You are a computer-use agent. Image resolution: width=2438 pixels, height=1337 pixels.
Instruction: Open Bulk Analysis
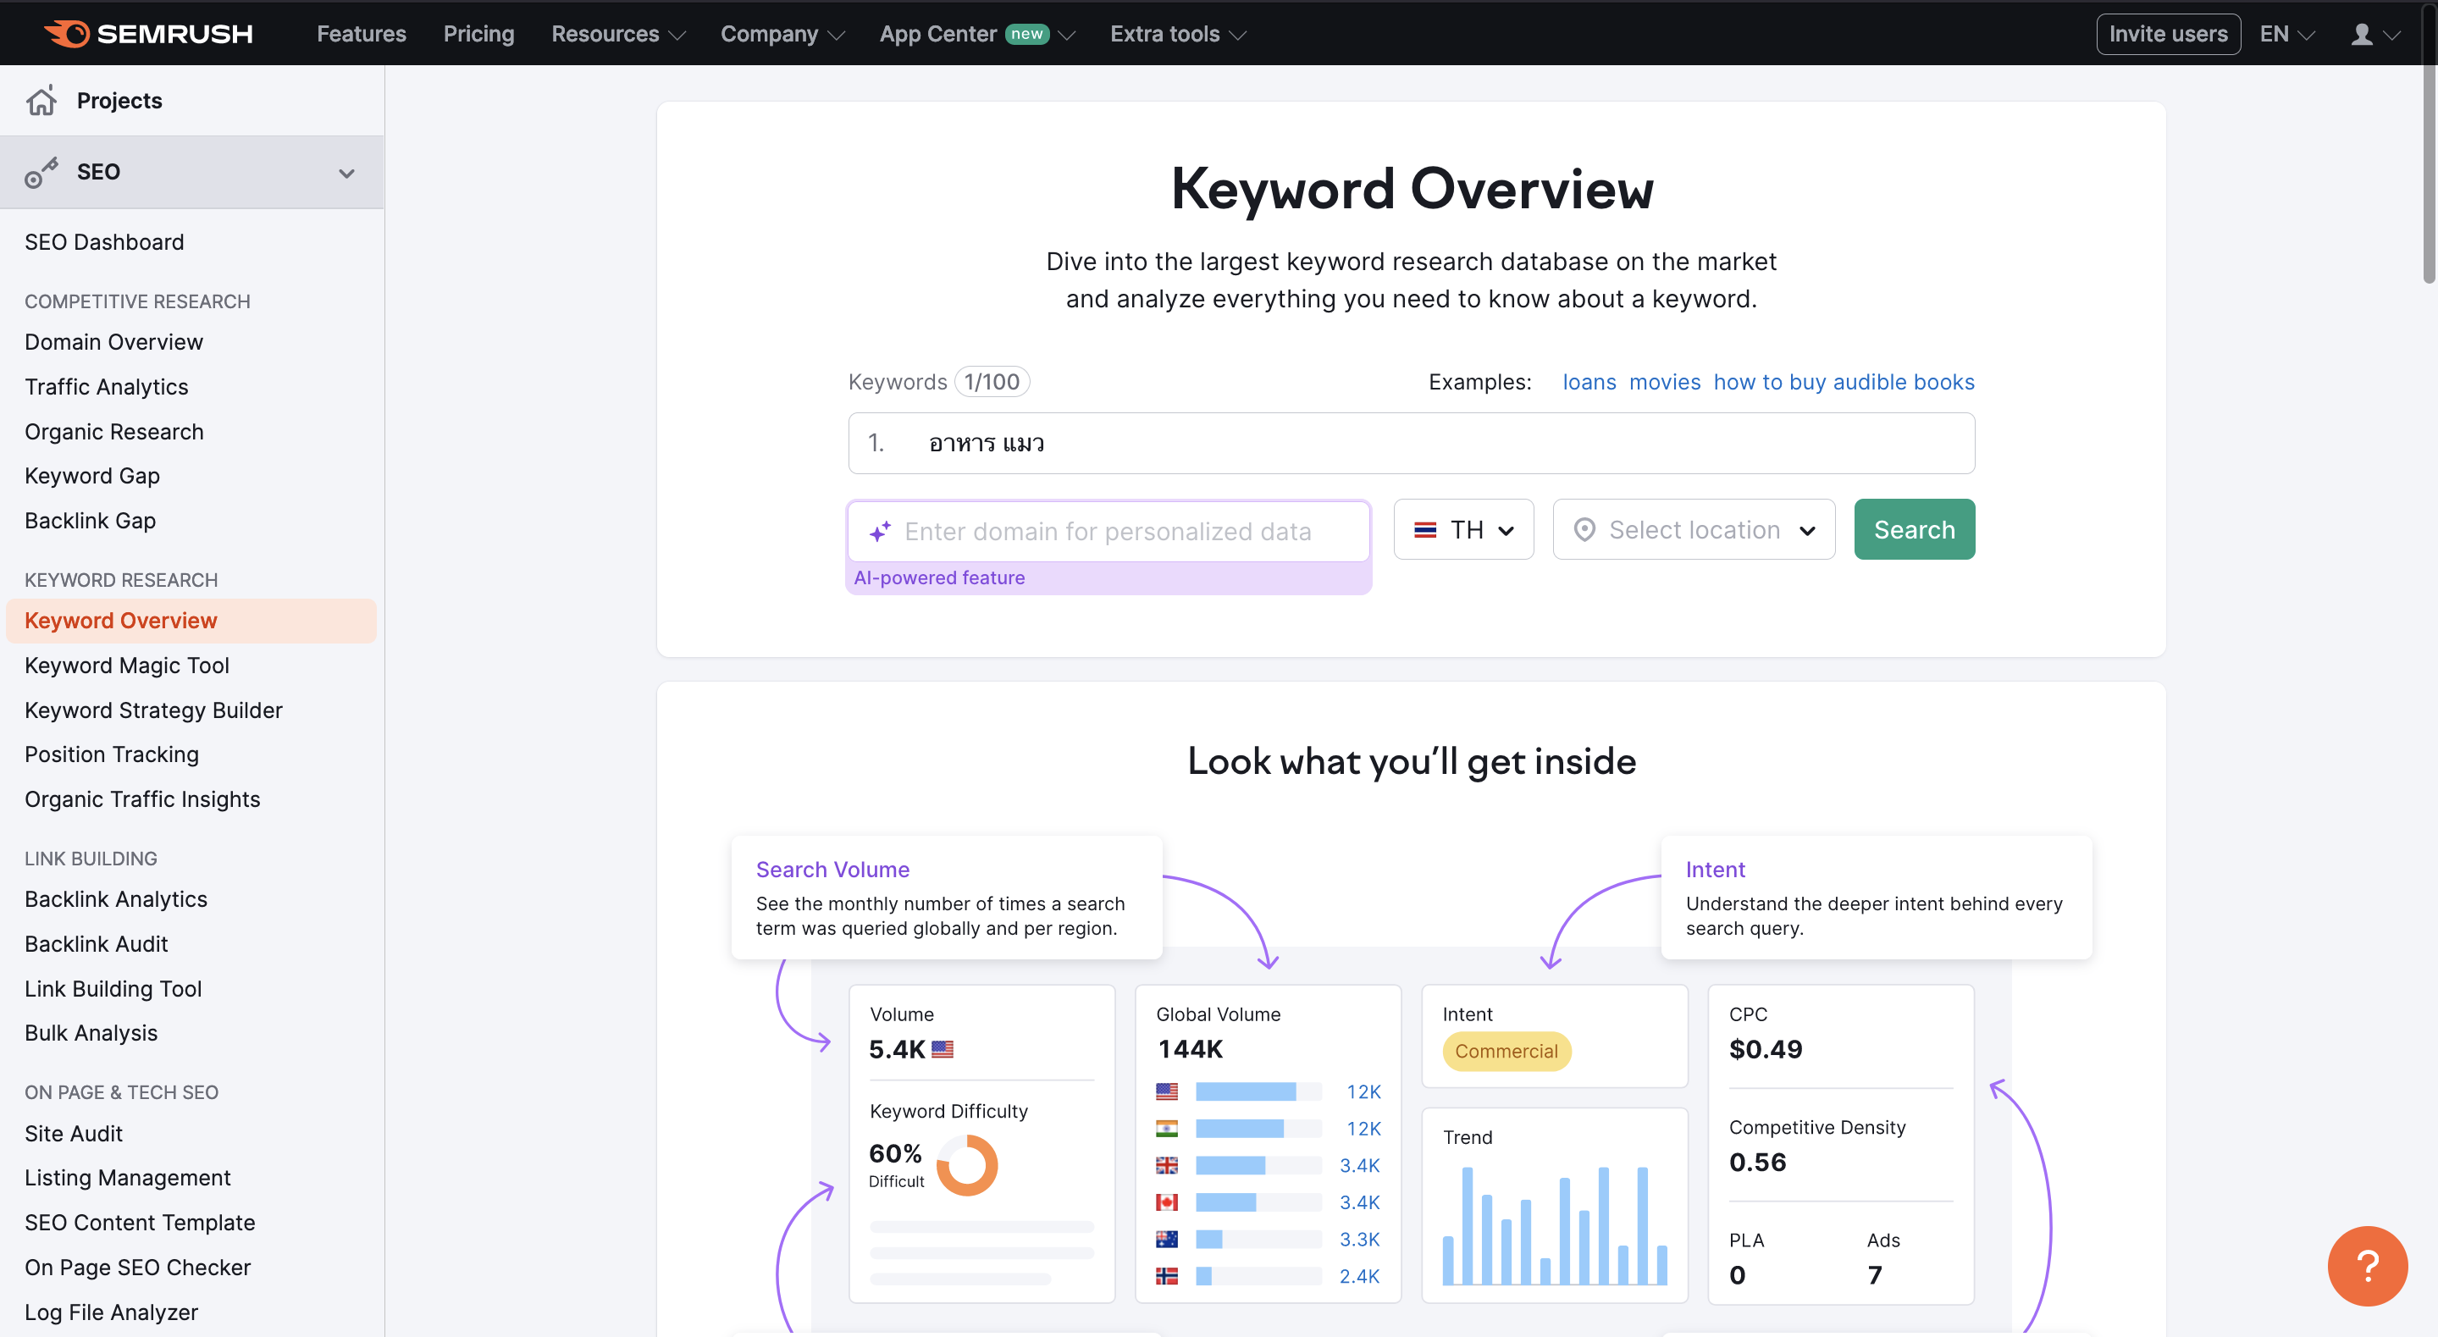click(x=91, y=1033)
